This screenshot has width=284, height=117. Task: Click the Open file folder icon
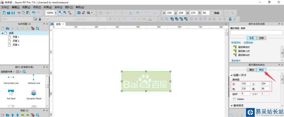coord(9,13)
